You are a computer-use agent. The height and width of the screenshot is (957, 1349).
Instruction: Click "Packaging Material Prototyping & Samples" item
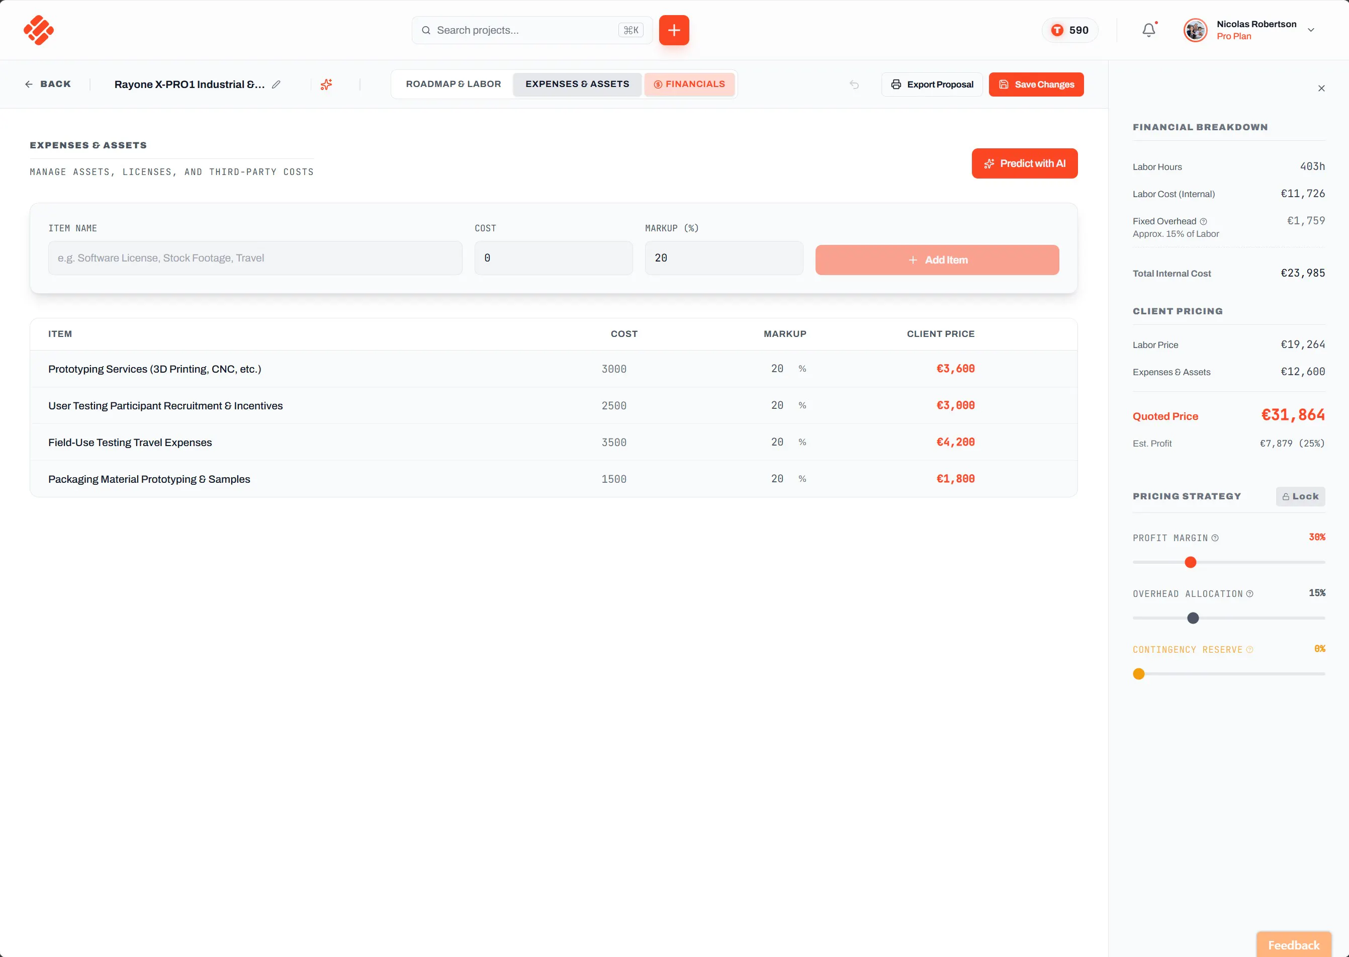point(149,479)
